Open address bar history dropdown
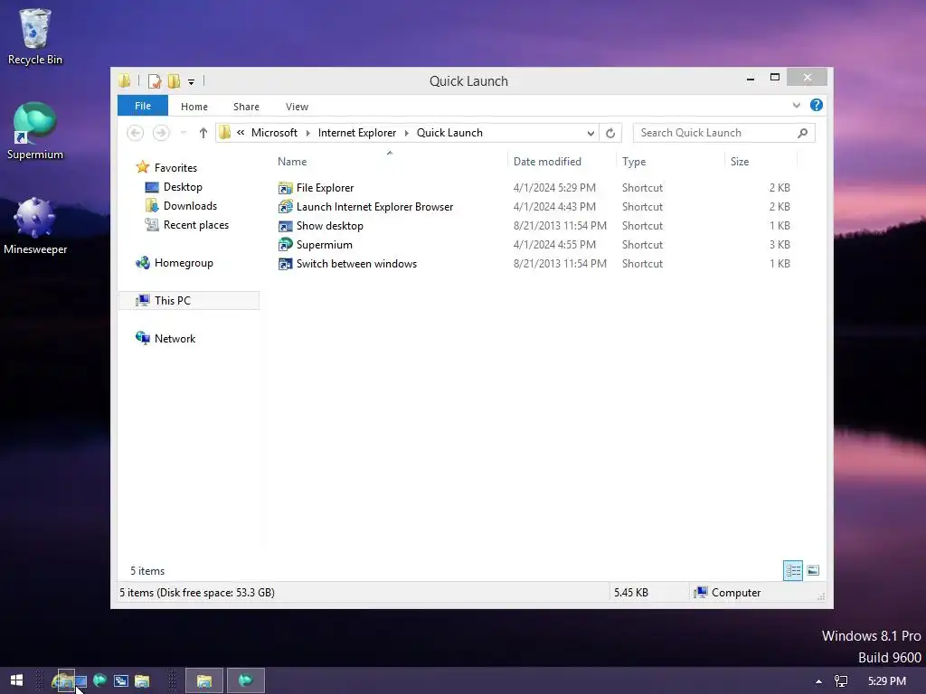The width and height of the screenshot is (926, 694). click(x=591, y=134)
